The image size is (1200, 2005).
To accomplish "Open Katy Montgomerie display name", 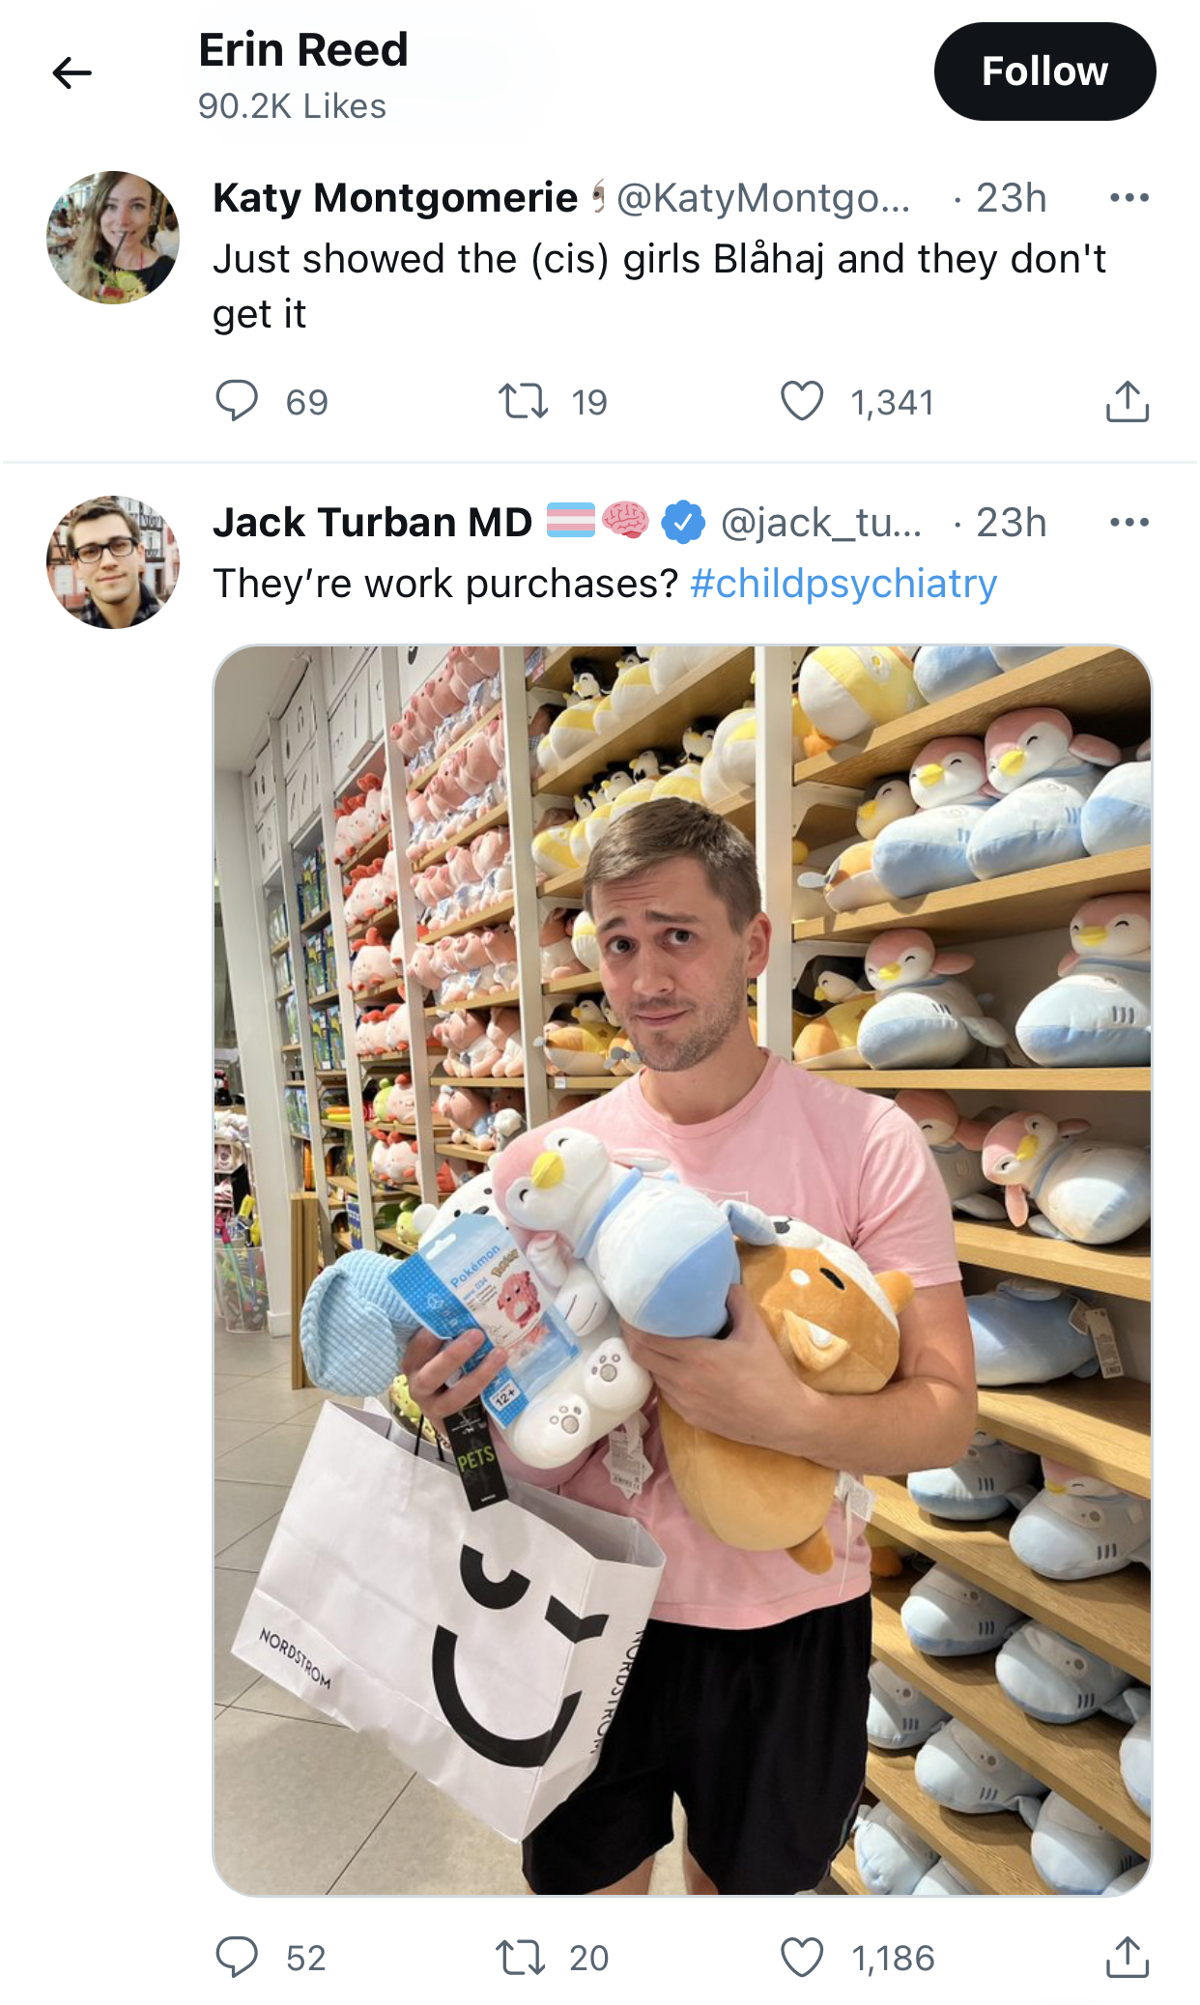I will click(x=395, y=198).
